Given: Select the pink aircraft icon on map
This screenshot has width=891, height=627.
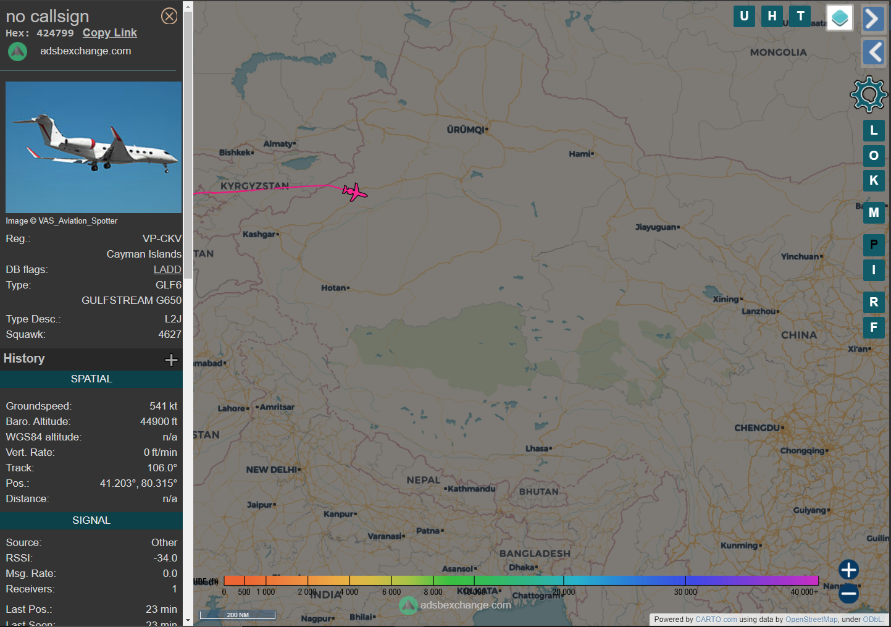Looking at the screenshot, I should point(354,192).
